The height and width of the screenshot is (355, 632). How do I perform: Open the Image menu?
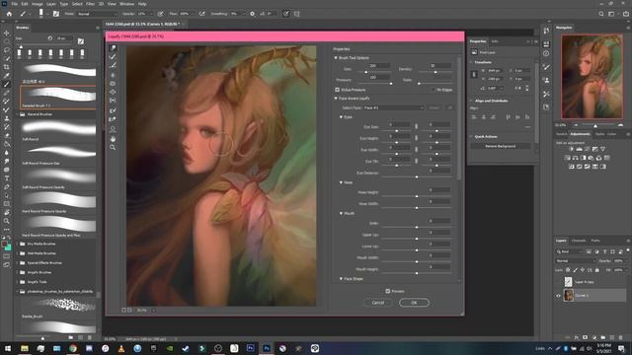tap(38, 4)
